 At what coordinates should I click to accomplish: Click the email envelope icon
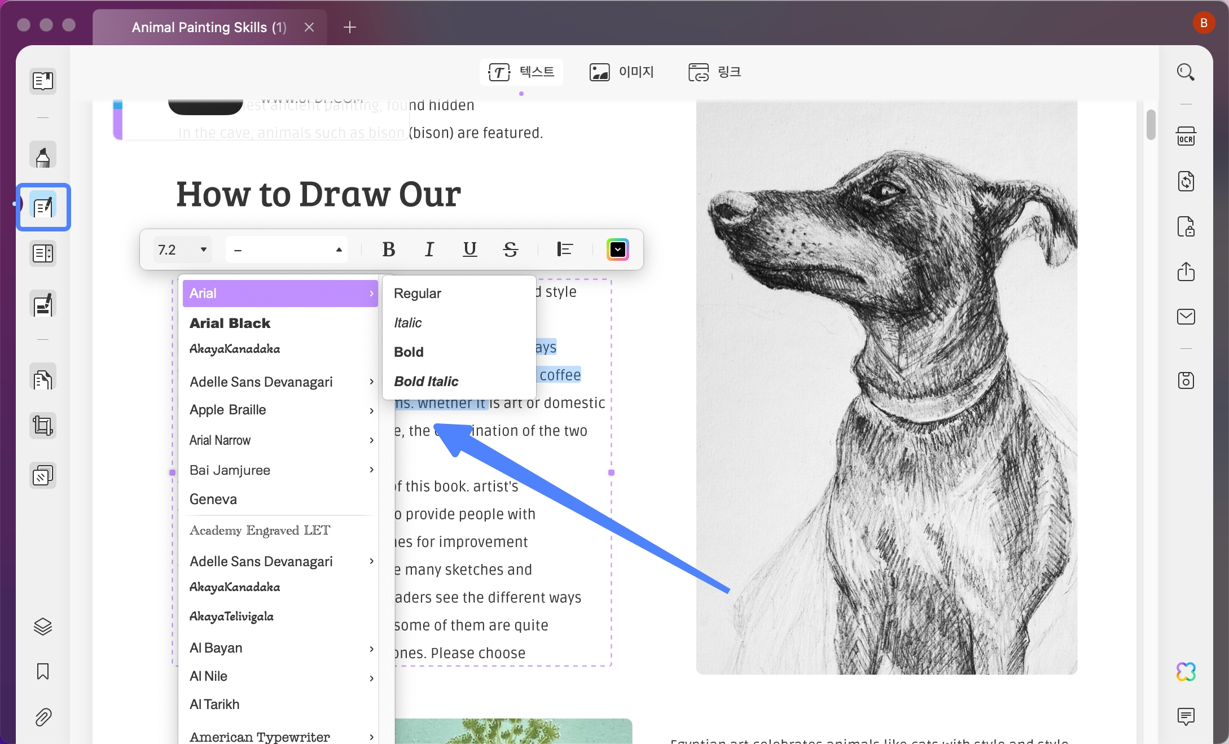tap(1186, 317)
